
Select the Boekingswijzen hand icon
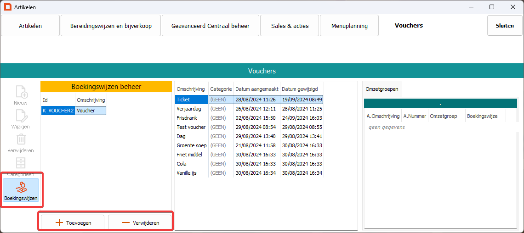pyautogui.click(x=21, y=187)
